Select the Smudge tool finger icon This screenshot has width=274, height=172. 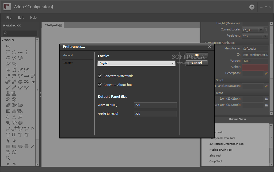click(x=20, y=117)
